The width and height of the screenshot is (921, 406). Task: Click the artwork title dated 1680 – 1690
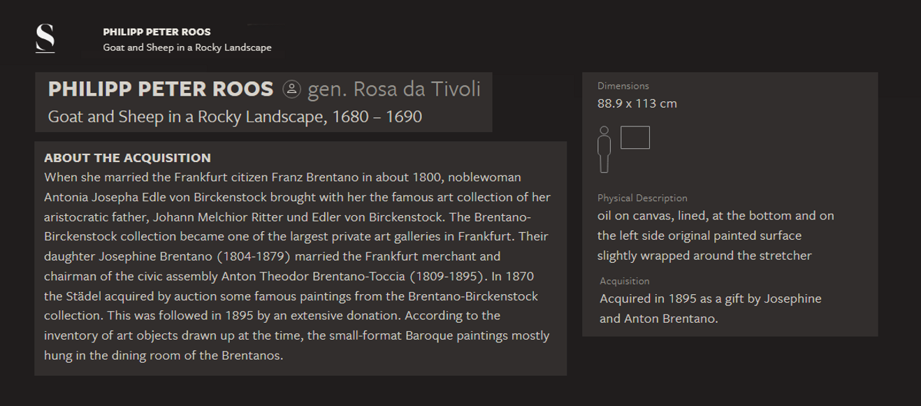[x=235, y=117]
